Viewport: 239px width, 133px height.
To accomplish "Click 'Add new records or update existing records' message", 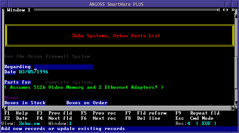I will [x=63, y=129].
